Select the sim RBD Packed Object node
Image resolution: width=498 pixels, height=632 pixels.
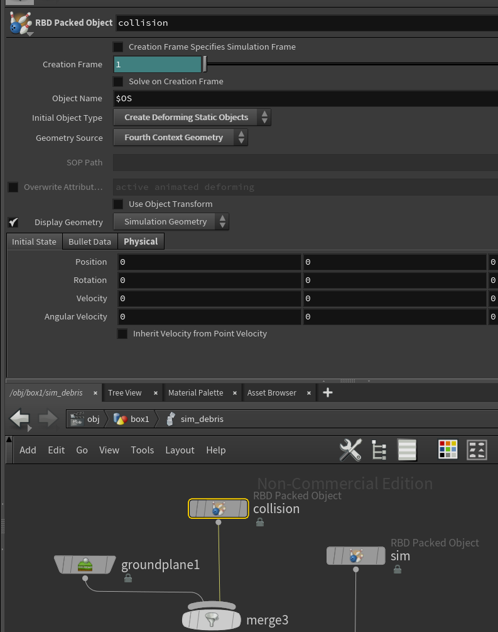356,556
